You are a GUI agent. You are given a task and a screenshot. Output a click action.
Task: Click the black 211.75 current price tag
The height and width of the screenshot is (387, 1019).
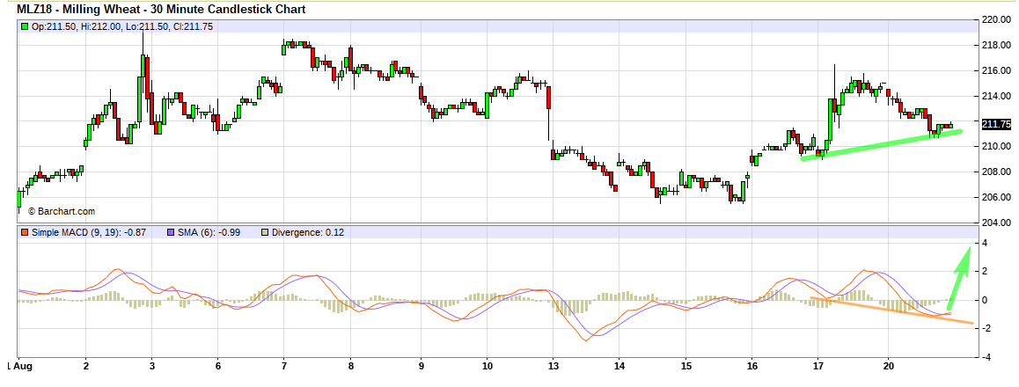pos(995,124)
